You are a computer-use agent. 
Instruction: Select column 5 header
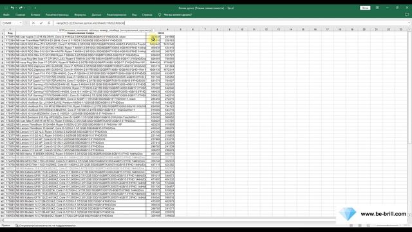pos(180,30)
